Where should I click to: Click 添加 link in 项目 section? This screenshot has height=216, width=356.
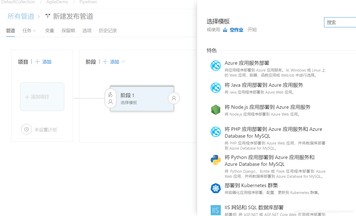47,62
